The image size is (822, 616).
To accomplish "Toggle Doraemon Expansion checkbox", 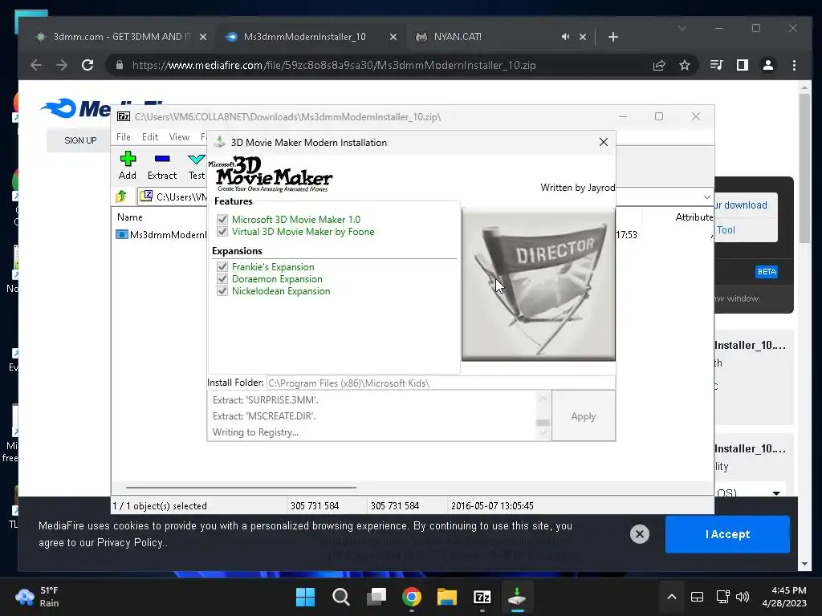I will (x=222, y=278).
